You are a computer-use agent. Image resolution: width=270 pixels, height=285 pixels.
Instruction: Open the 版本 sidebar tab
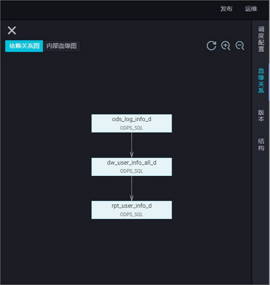[x=261, y=115]
